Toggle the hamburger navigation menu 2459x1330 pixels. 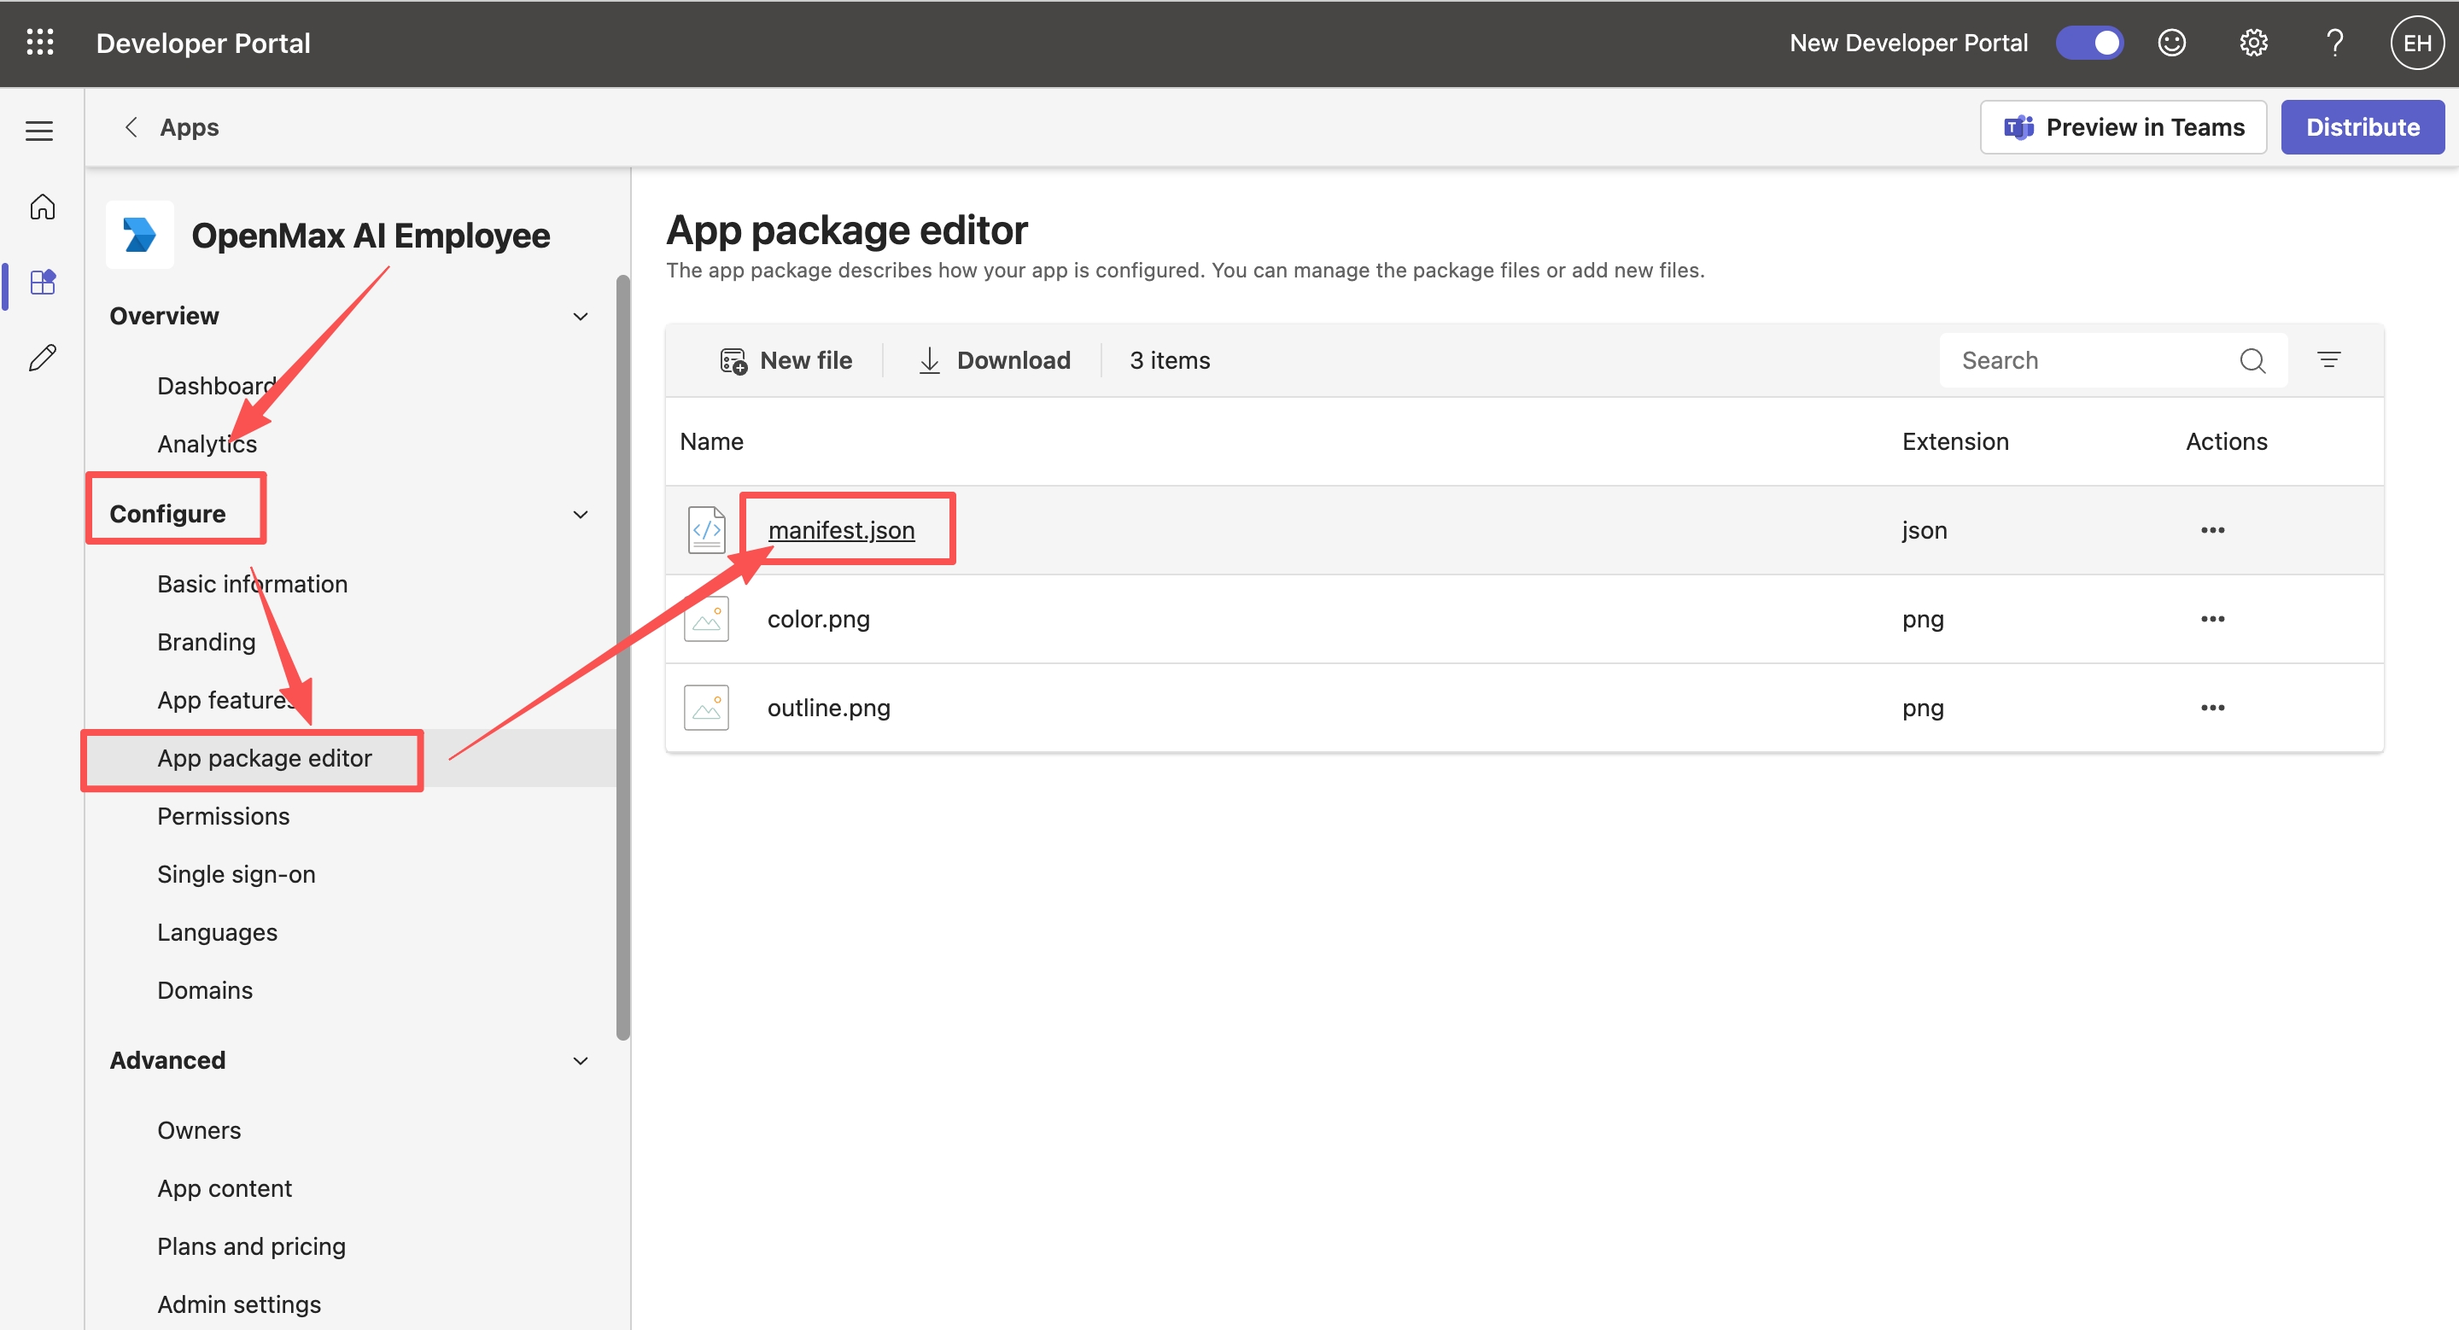click(x=39, y=131)
